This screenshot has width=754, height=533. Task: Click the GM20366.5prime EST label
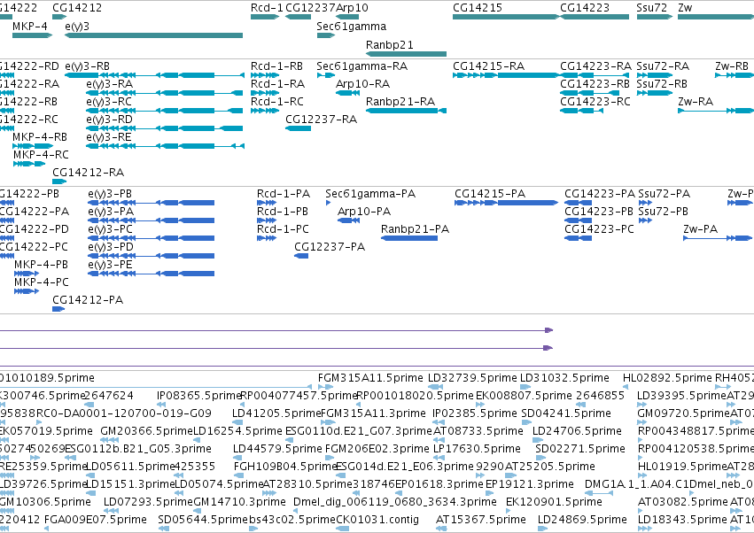coord(146,431)
